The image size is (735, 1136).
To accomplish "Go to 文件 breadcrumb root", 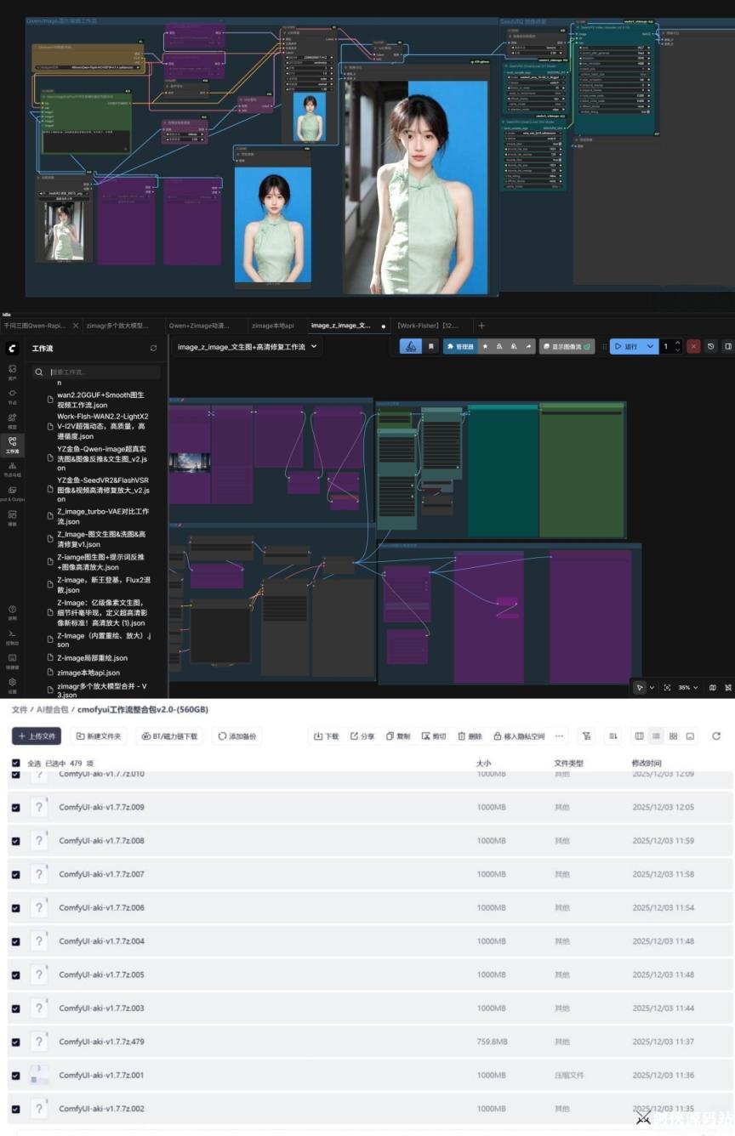I will pyautogui.click(x=19, y=709).
